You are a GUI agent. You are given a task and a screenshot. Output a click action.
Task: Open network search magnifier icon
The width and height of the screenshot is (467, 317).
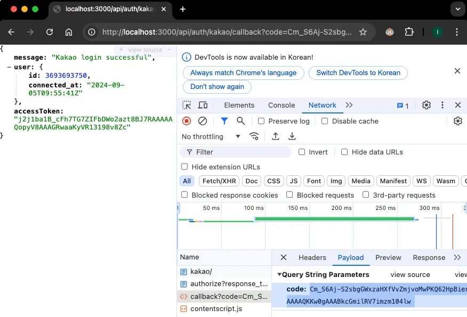pyautogui.click(x=241, y=121)
